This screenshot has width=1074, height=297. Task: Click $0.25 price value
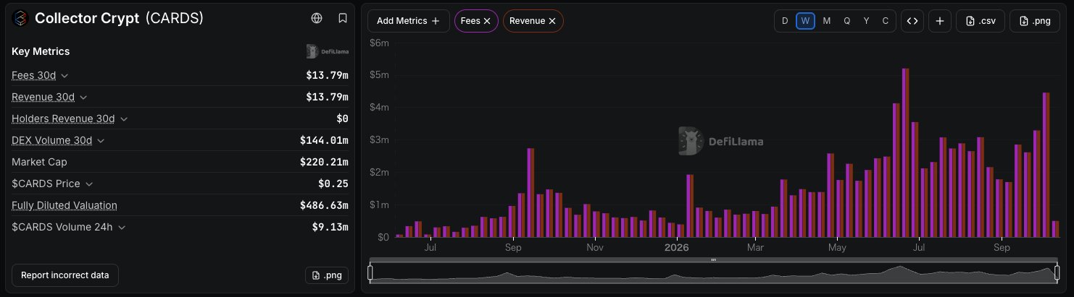tap(333, 184)
